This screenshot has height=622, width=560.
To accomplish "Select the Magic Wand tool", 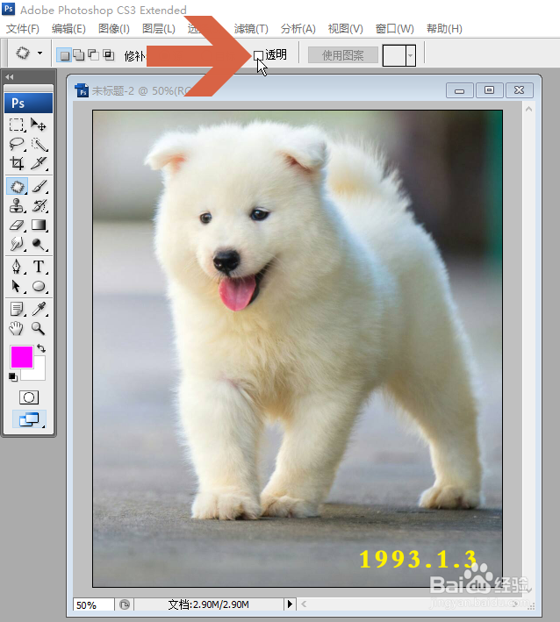I will pos(39,144).
